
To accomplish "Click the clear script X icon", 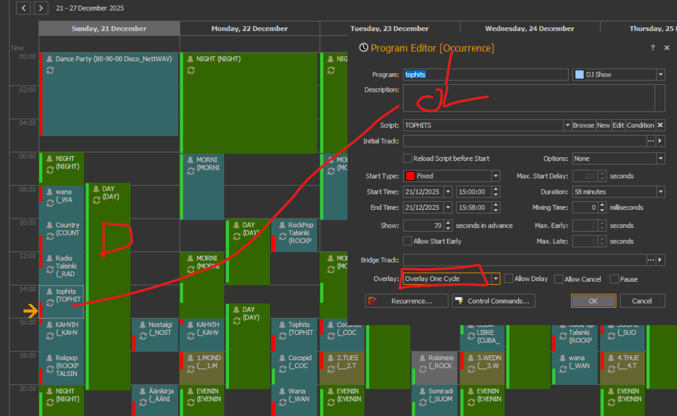I will pyautogui.click(x=660, y=125).
